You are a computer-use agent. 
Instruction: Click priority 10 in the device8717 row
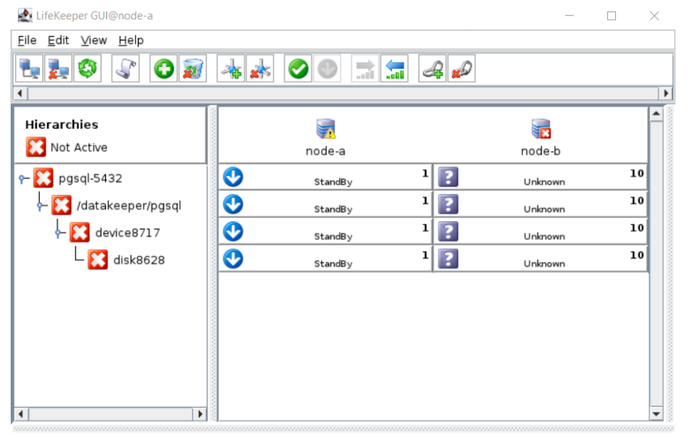click(x=636, y=227)
